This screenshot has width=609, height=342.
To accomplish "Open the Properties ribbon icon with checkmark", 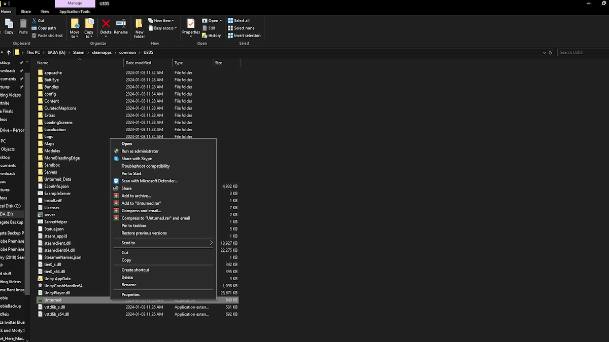I will tap(191, 26).
